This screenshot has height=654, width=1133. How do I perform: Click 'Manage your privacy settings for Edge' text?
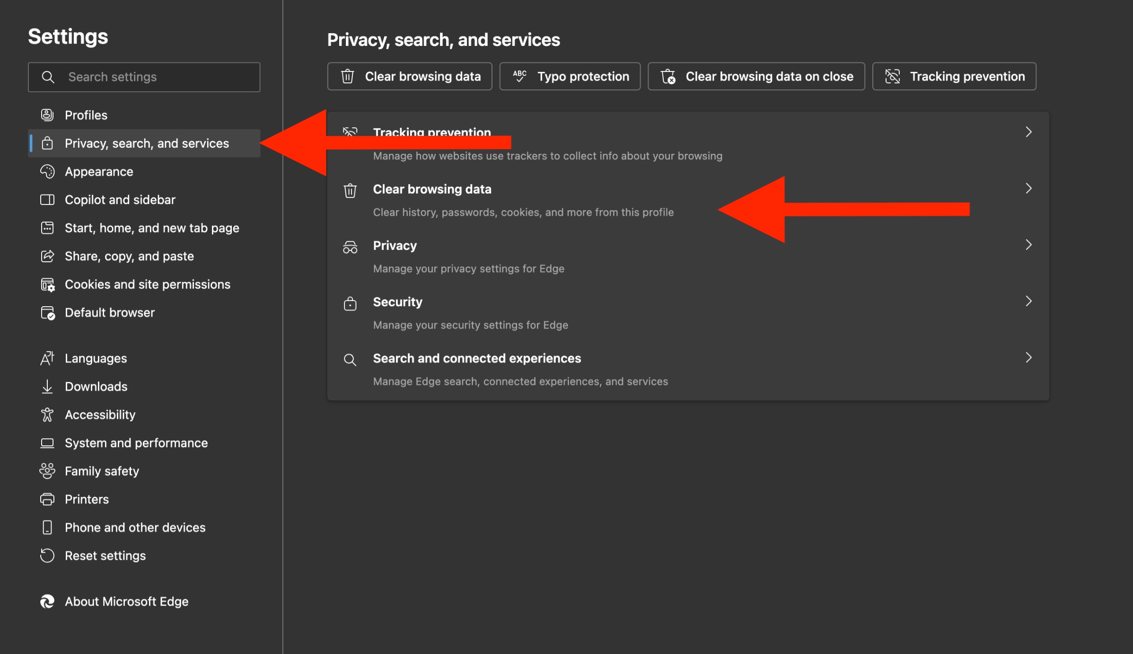click(x=469, y=269)
